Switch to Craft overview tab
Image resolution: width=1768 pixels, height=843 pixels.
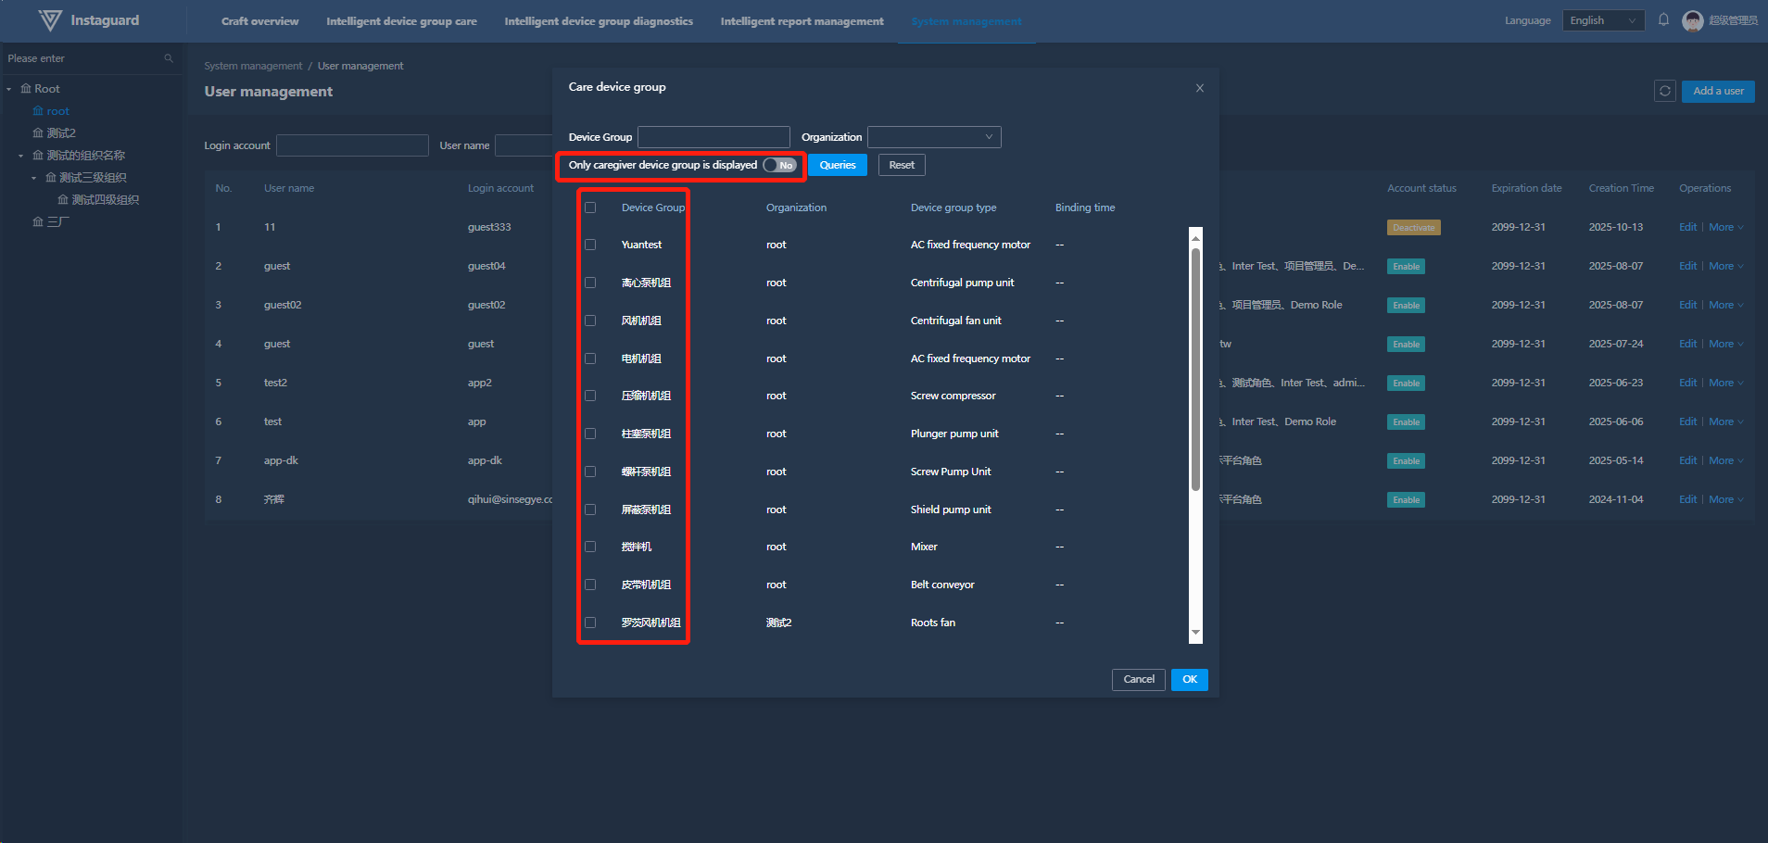(259, 21)
